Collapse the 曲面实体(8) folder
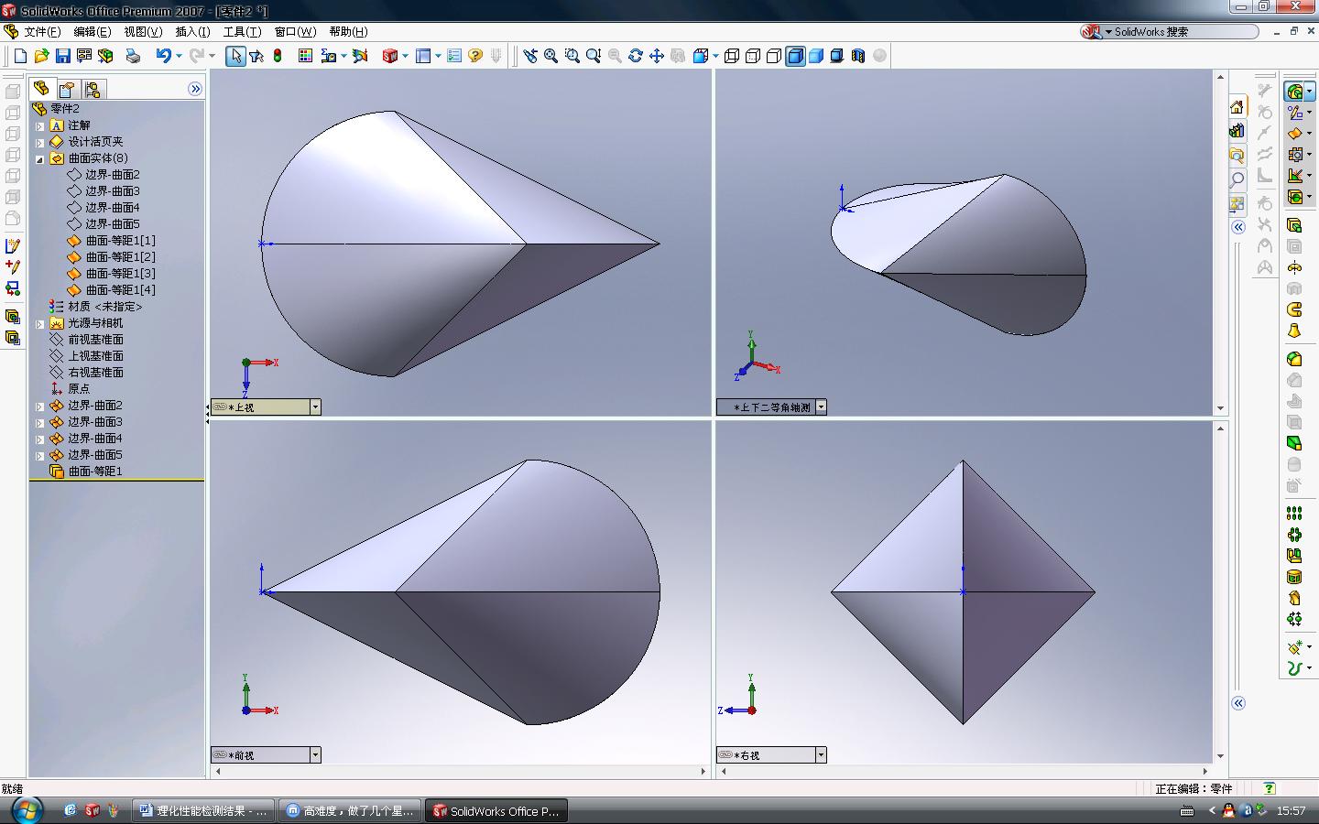 (x=40, y=159)
